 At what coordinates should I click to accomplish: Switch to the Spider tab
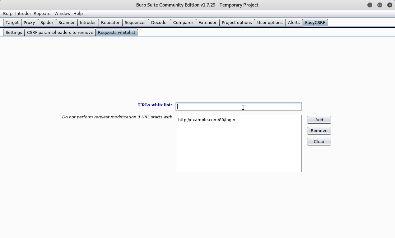(47, 23)
